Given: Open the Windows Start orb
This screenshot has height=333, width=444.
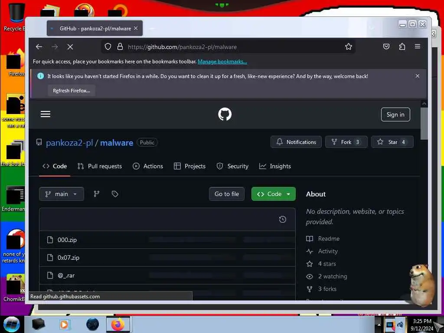Looking at the screenshot, I should (11, 324).
